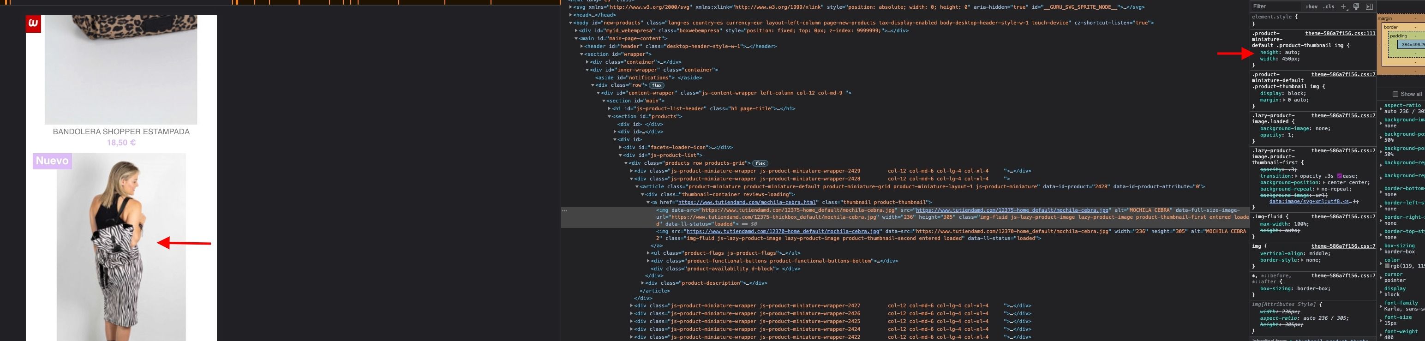Expand the product-flags ul node
The height and width of the screenshot is (341, 1425).
click(x=648, y=253)
